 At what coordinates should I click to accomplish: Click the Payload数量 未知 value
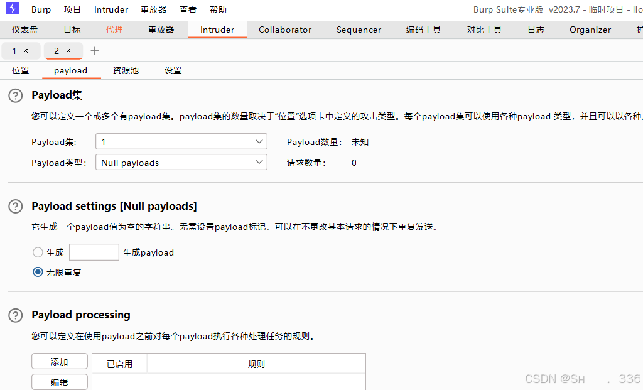pos(360,143)
